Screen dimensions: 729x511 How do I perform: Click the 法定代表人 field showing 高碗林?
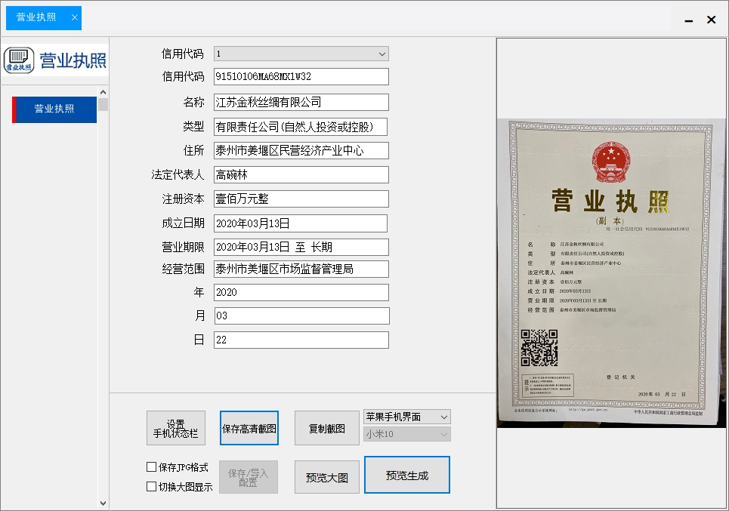click(301, 174)
